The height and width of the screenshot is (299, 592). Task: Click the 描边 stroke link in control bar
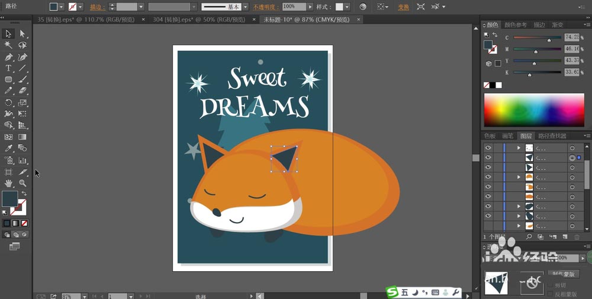click(97, 7)
